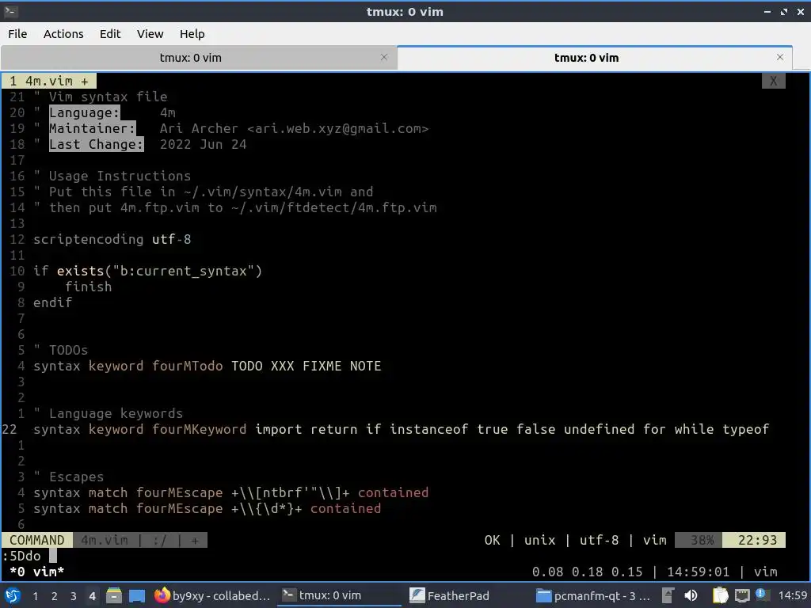Click the " Escapes comment line
The height and width of the screenshot is (608, 811).
69,476
